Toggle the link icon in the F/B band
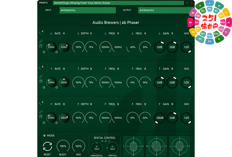Image resolution: width=232 pixels, height=157 pixels. [41, 112]
